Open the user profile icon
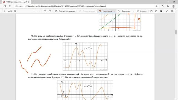 pos(173,6)
